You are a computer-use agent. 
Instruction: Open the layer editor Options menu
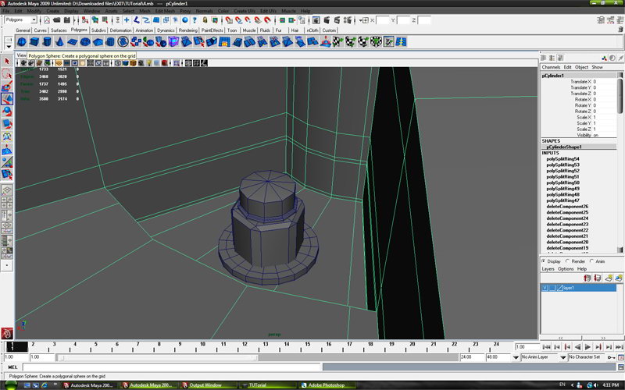[x=566, y=269]
